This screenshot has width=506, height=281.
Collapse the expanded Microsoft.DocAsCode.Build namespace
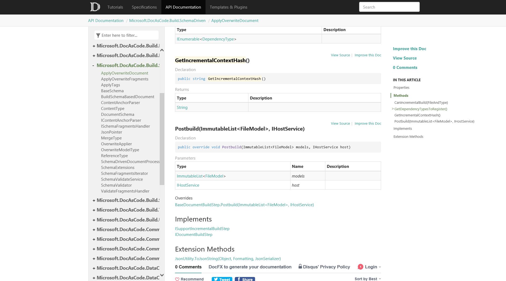(94, 65)
